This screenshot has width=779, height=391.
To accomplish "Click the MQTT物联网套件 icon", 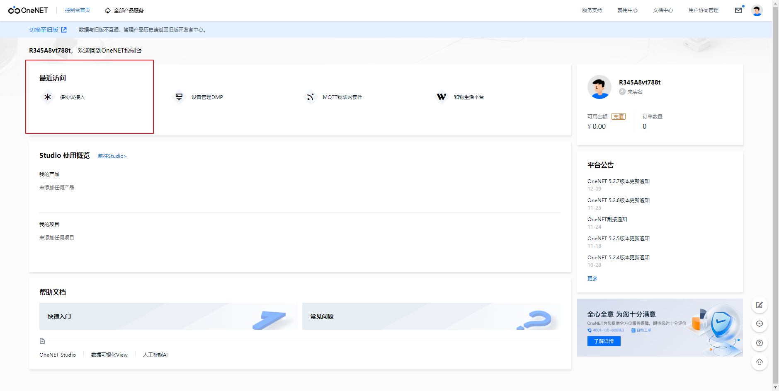I will coord(310,97).
